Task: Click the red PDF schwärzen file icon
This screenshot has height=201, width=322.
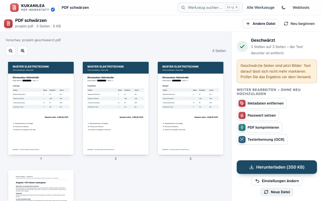Action: click(8, 24)
